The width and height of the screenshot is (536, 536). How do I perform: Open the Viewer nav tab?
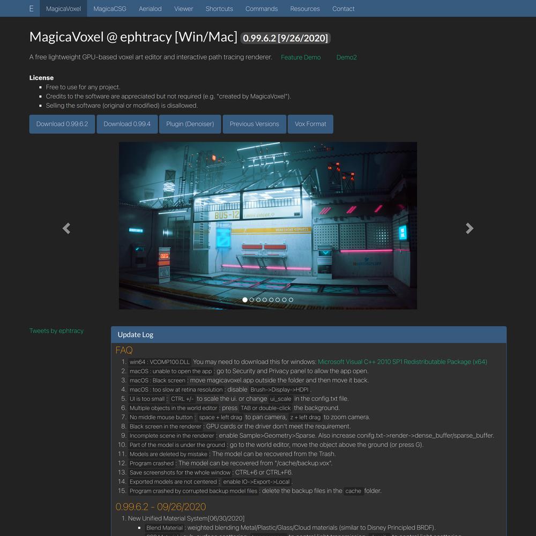tap(183, 9)
